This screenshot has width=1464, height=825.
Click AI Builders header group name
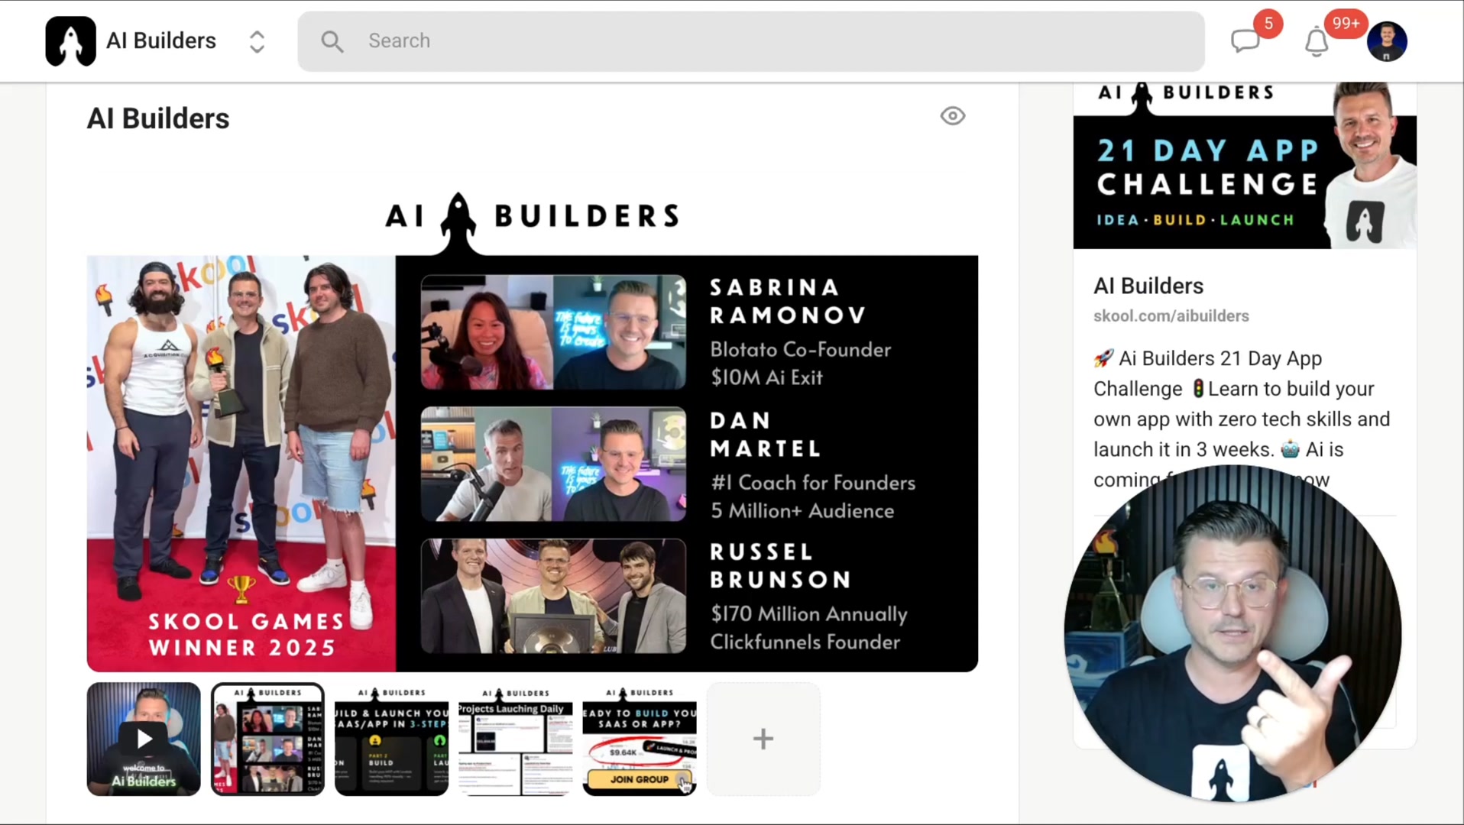(x=161, y=40)
